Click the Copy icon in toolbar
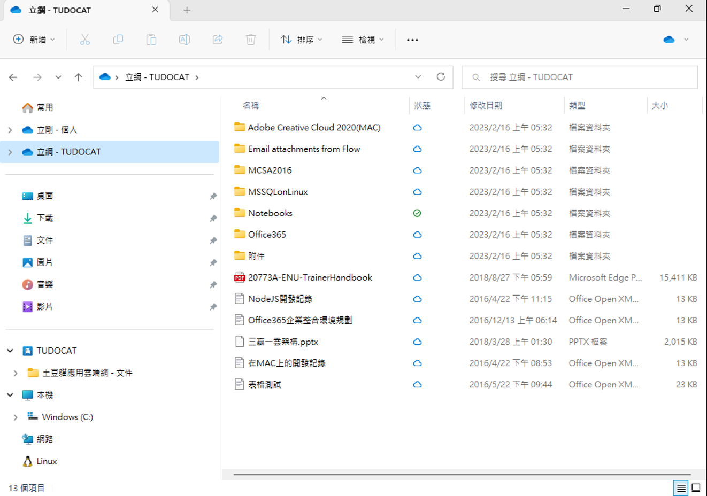The image size is (707, 496). click(118, 40)
